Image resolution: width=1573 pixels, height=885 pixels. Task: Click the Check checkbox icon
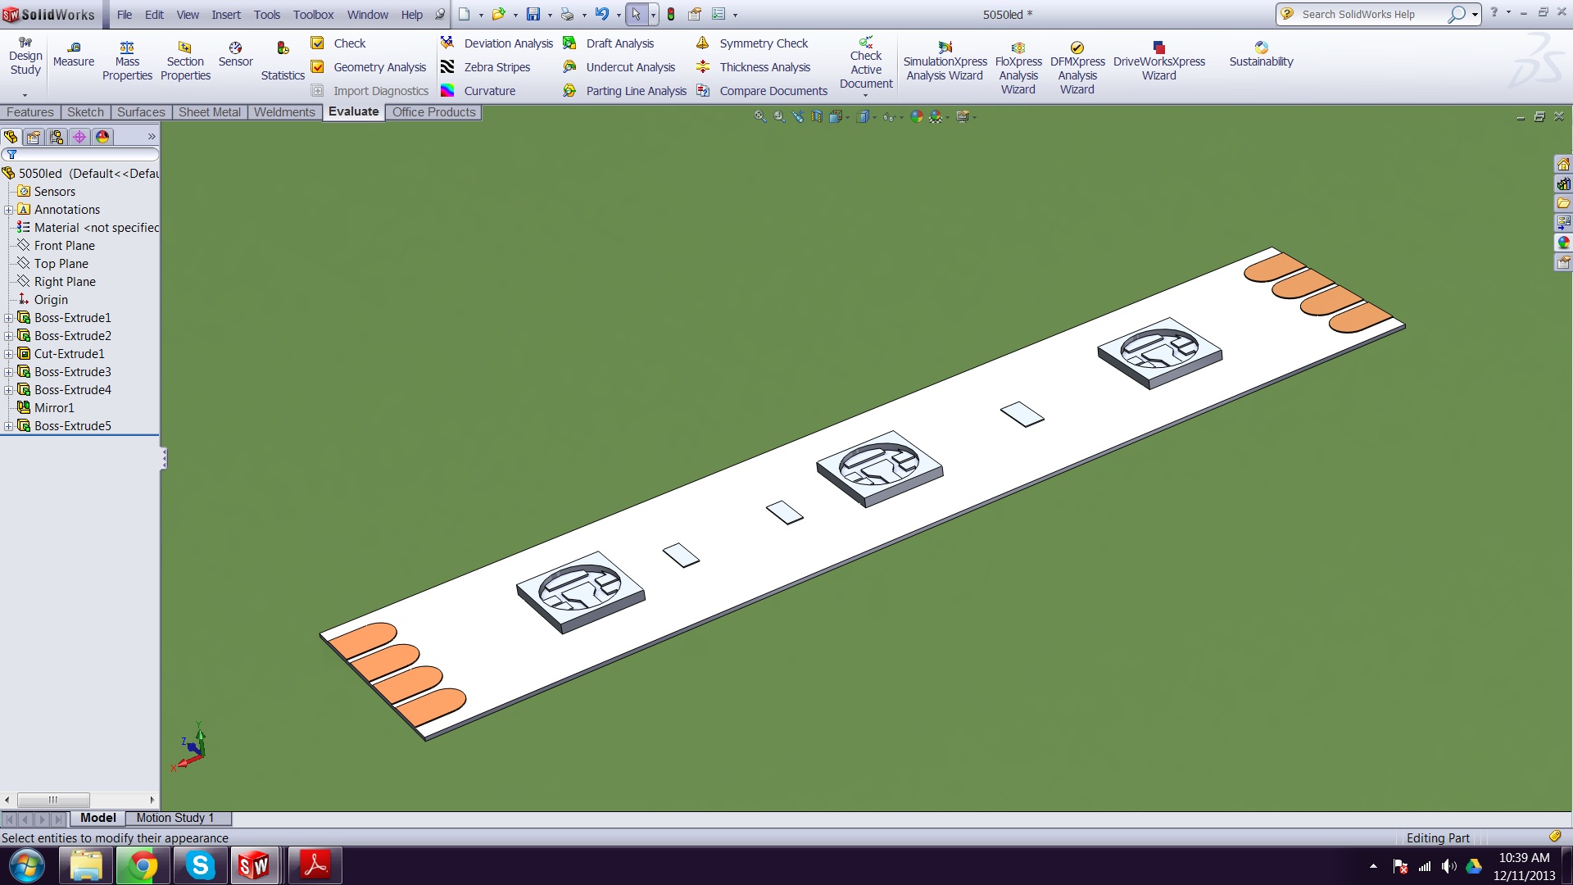coord(318,43)
